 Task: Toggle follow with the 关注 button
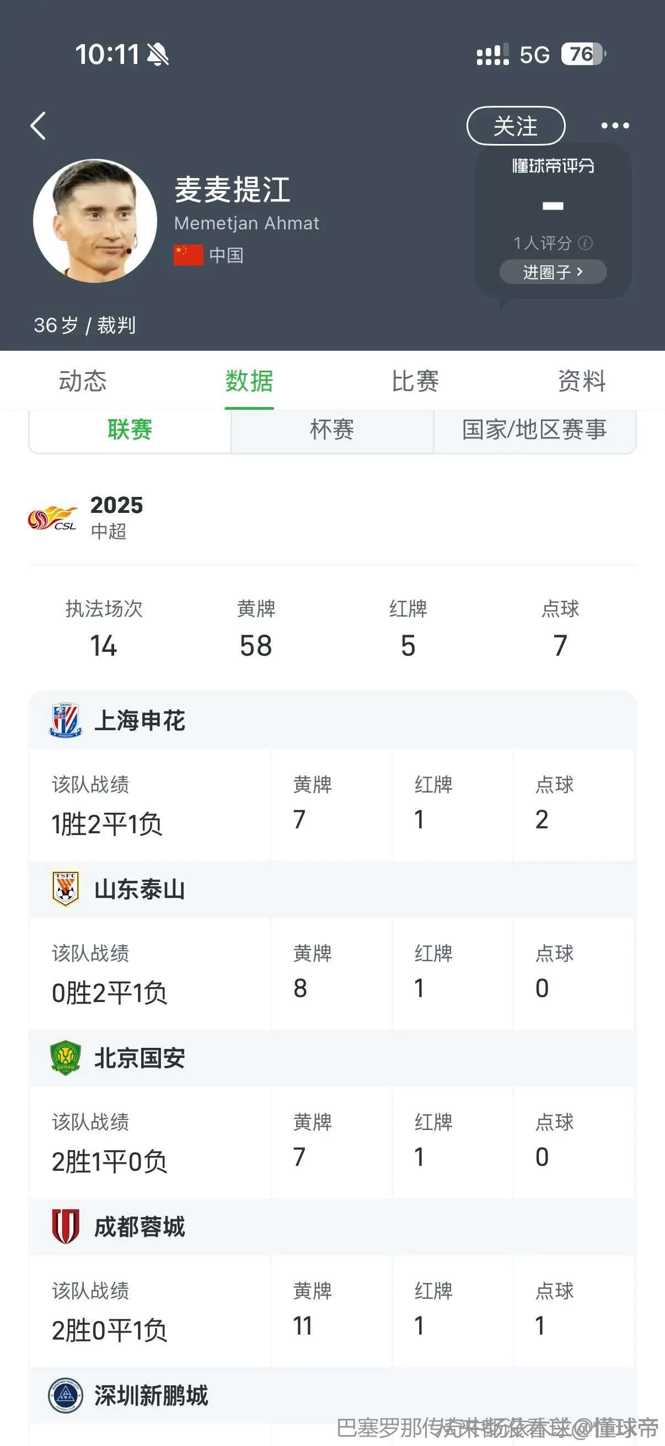click(x=515, y=126)
